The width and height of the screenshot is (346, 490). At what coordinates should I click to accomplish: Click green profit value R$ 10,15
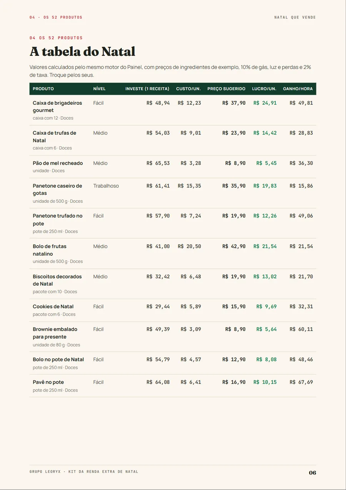265,382
